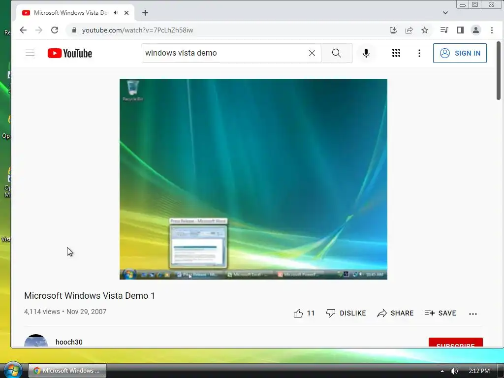504x378 pixels.
Task: Open the taskbar volume speaker icon
Action: 454,371
